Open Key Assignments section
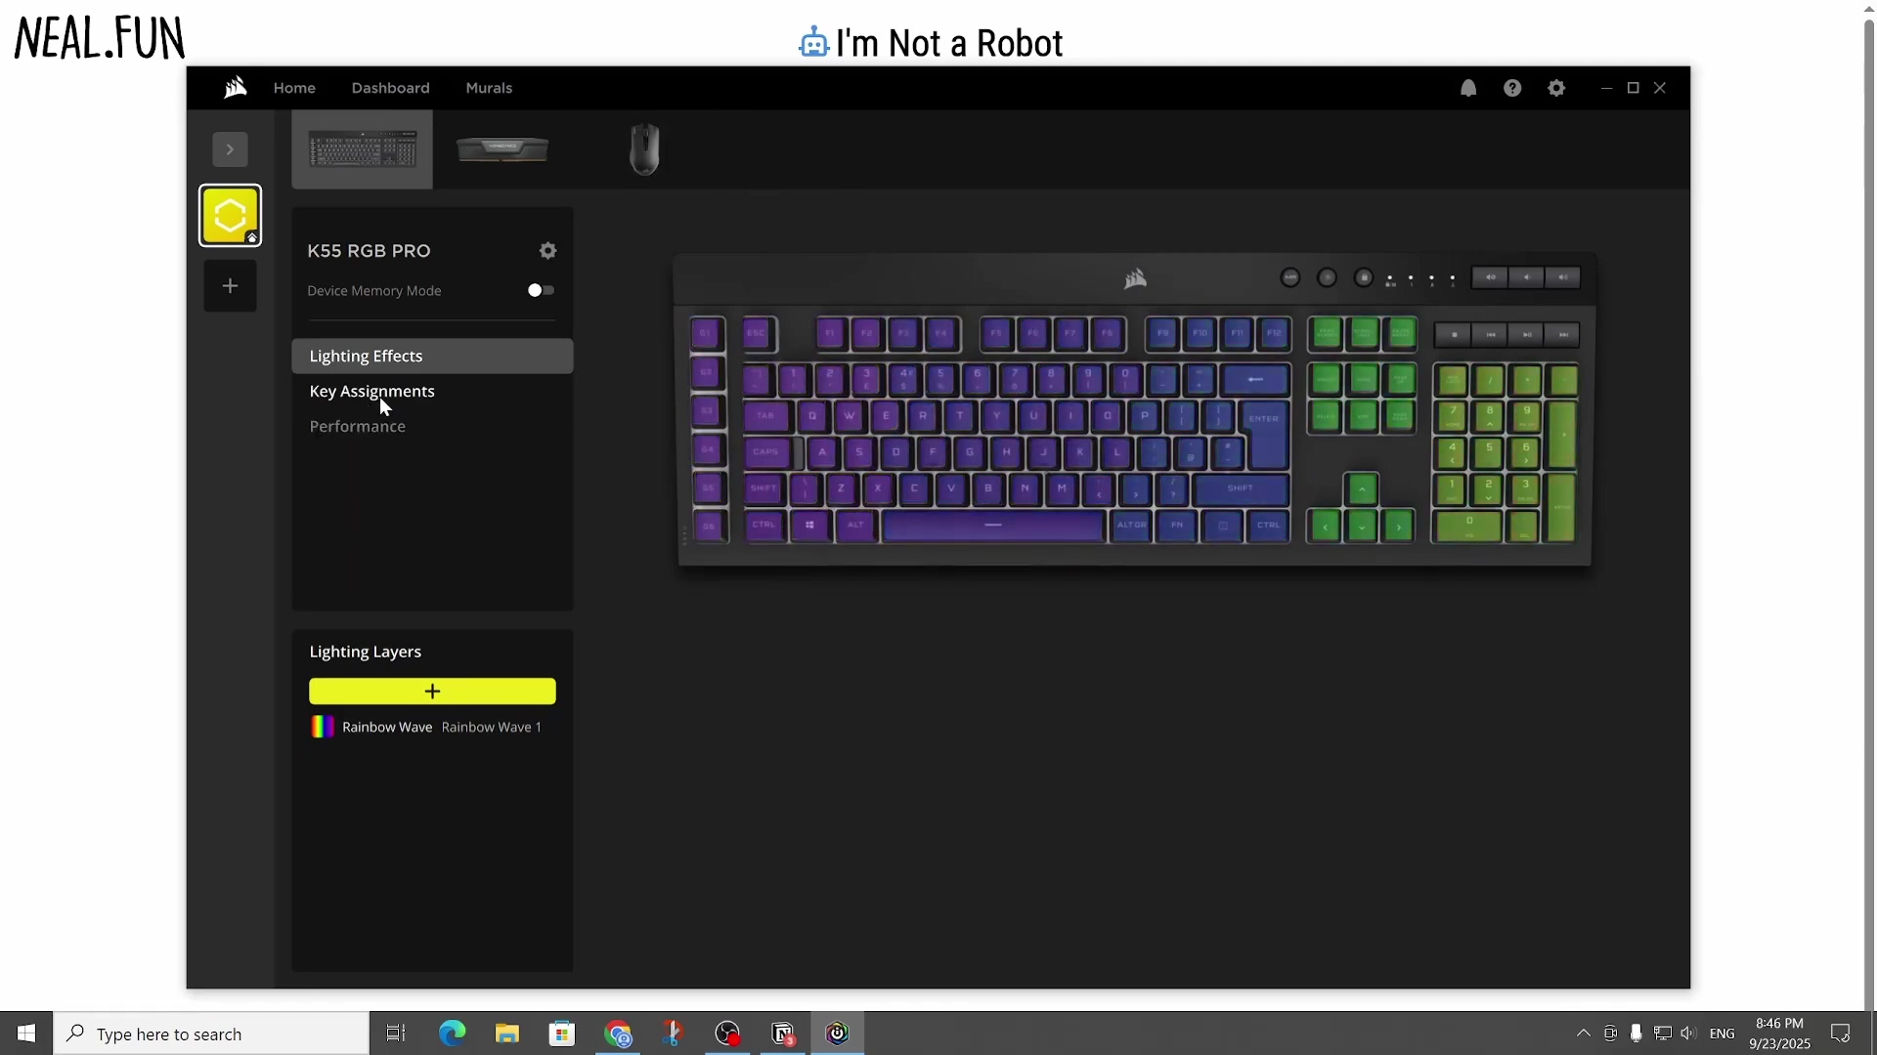The width and height of the screenshot is (1877, 1055). [371, 391]
